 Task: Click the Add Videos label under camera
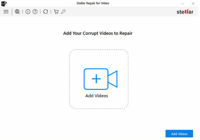[96, 96]
